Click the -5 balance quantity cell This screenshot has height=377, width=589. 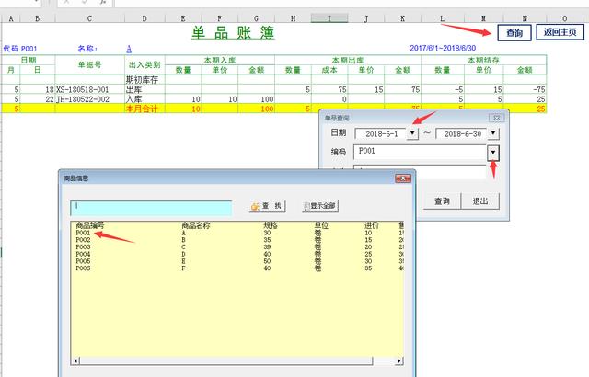pyautogui.click(x=443, y=90)
